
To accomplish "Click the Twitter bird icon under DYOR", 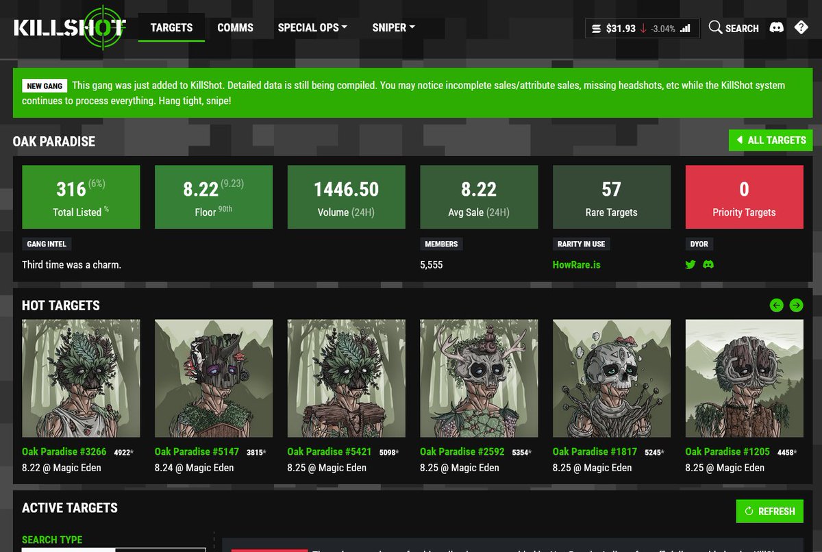I will tap(690, 264).
